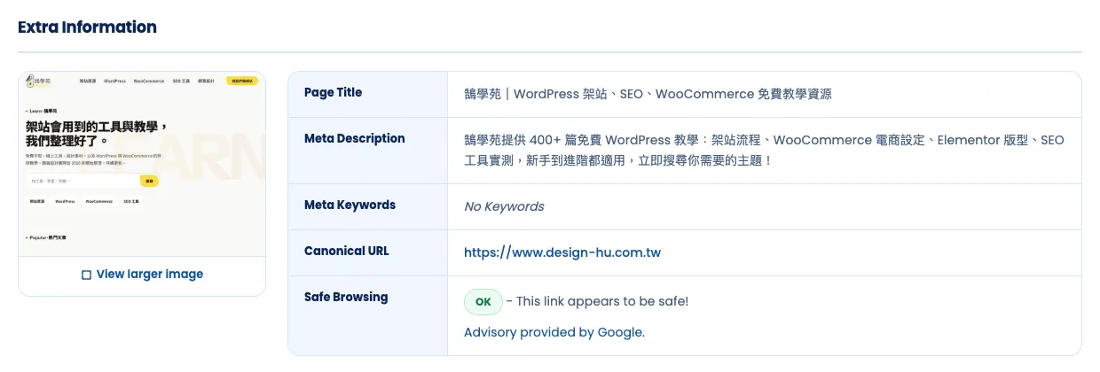Click the green OK safe browsing badge
This screenshot has width=1100, height=372.
(x=483, y=301)
